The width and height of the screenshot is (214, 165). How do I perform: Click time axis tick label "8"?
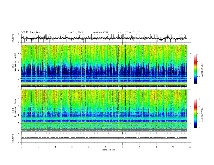point(156,147)
